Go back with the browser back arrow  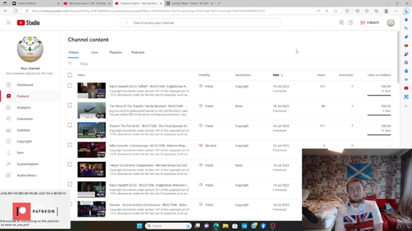click(x=6, y=11)
